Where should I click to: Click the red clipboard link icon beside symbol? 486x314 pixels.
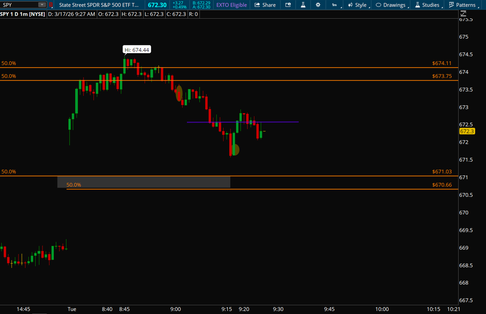51,5
